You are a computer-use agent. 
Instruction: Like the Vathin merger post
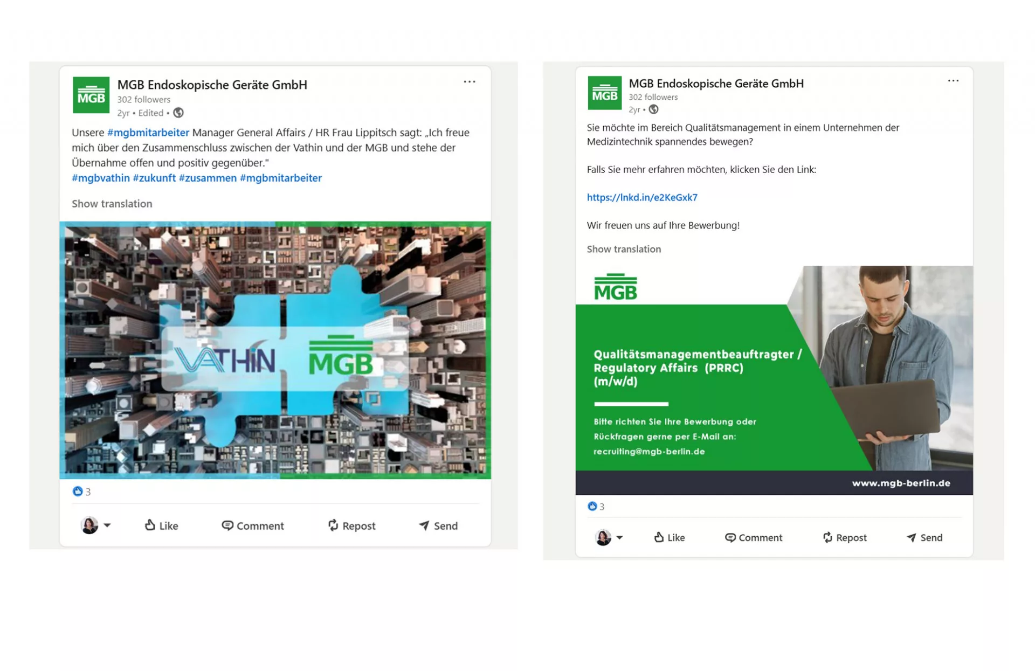coord(161,525)
